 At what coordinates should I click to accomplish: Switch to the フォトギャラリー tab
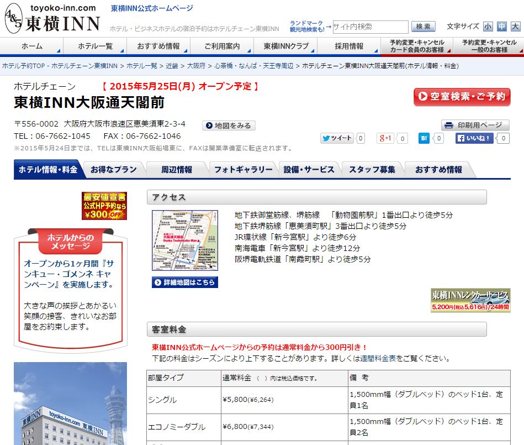point(244,170)
